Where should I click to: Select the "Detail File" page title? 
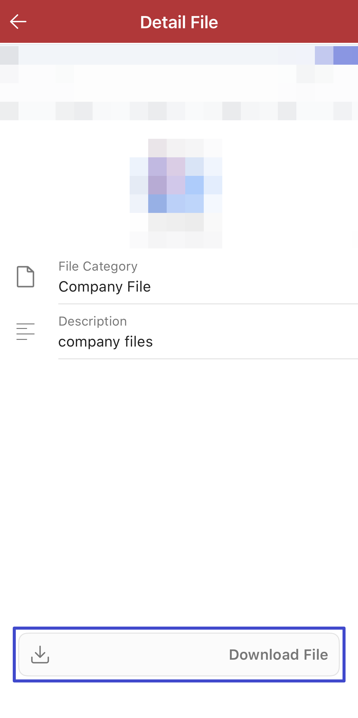coord(179,22)
